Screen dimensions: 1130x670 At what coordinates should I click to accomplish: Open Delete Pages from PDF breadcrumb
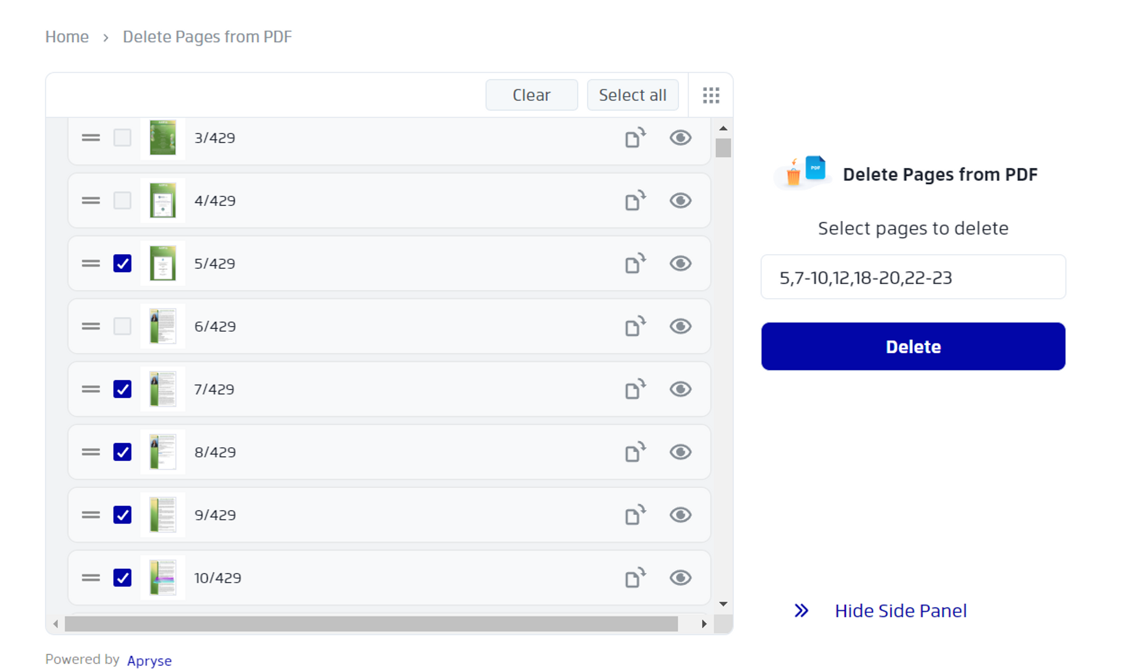207,37
